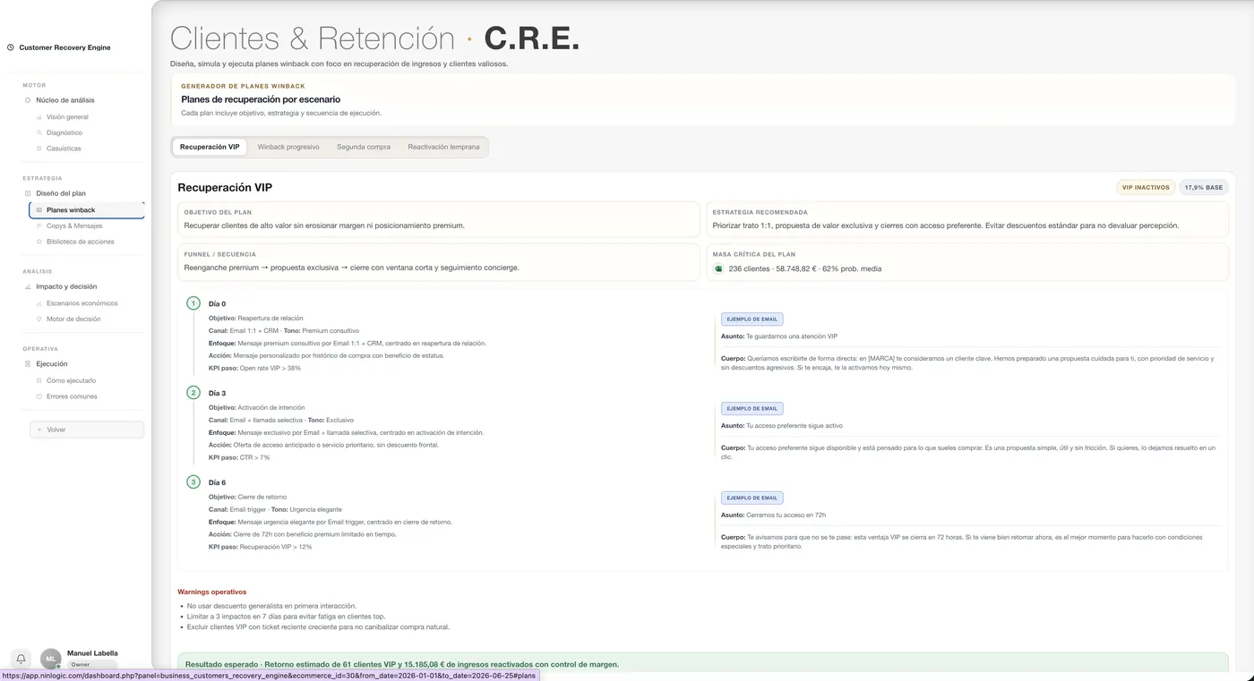Click the step 2 circle for Día 3
Screen dimensions: 1254x681
coord(193,393)
